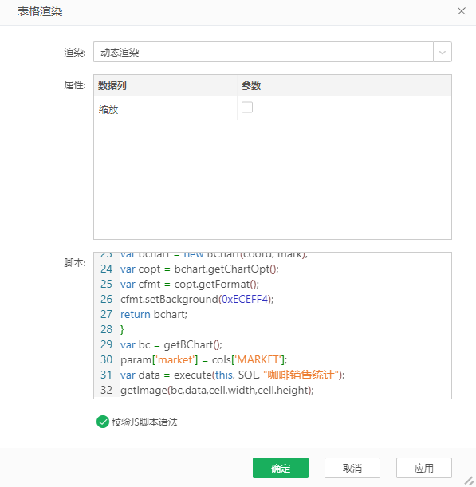476x487 pixels.
Task: Close the 表格渲染 dialog with the X icon
Action: (x=462, y=11)
